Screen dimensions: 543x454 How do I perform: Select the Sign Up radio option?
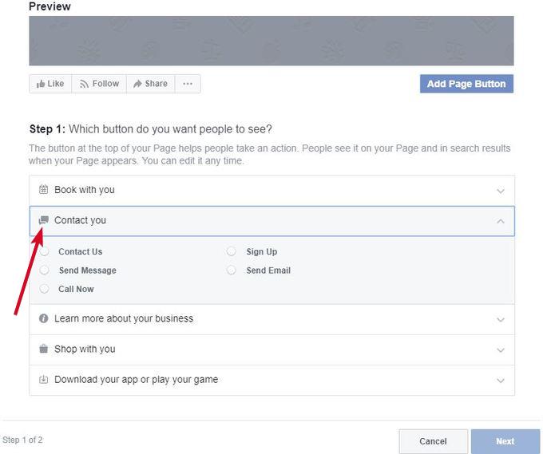pyautogui.click(x=232, y=251)
